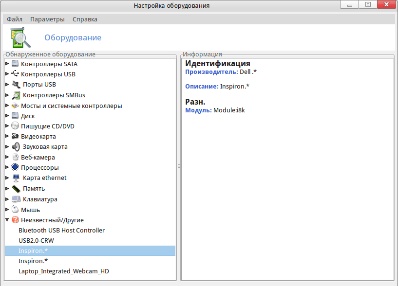Click the Разн. heading

(x=195, y=102)
